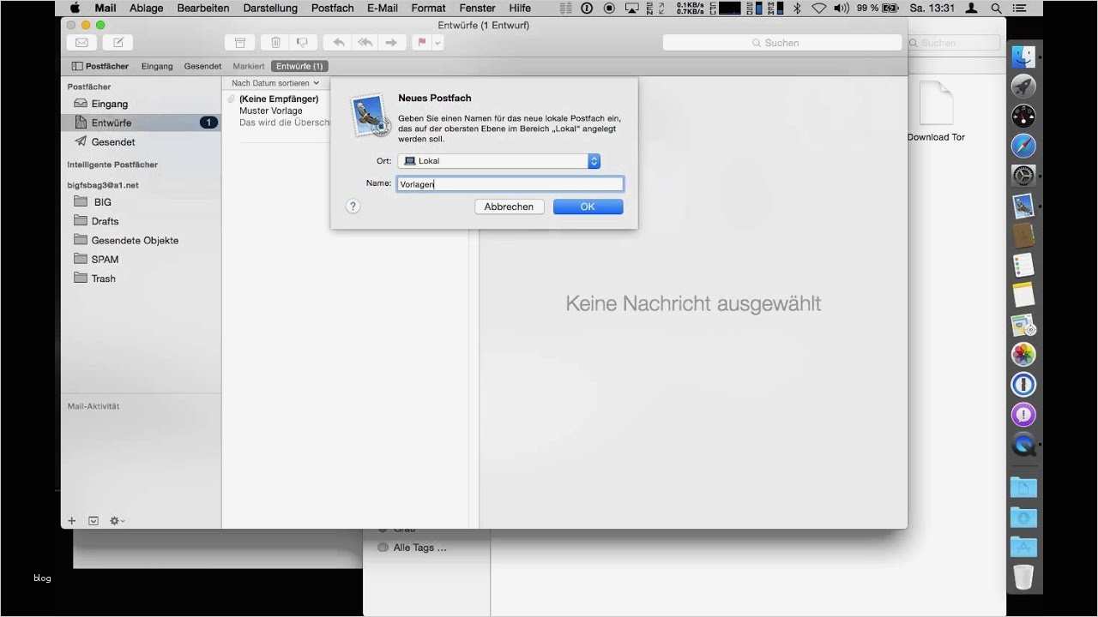This screenshot has width=1098, height=617.
Task: Click inside the Name field showing "Vorlagen"
Action: coord(510,183)
